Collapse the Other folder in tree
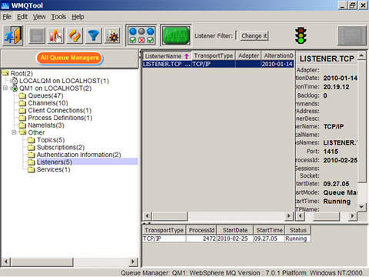The width and height of the screenshot is (369, 277). coord(14,132)
